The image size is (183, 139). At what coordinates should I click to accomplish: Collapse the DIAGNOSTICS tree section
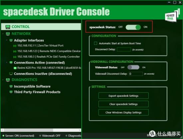pyautogui.click(x=3, y=80)
